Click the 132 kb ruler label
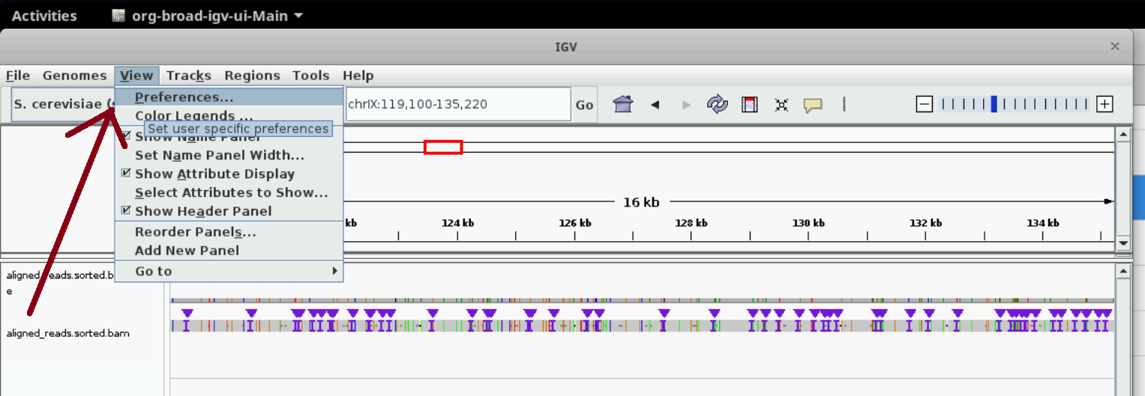This screenshot has height=396, width=1145. point(925,223)
